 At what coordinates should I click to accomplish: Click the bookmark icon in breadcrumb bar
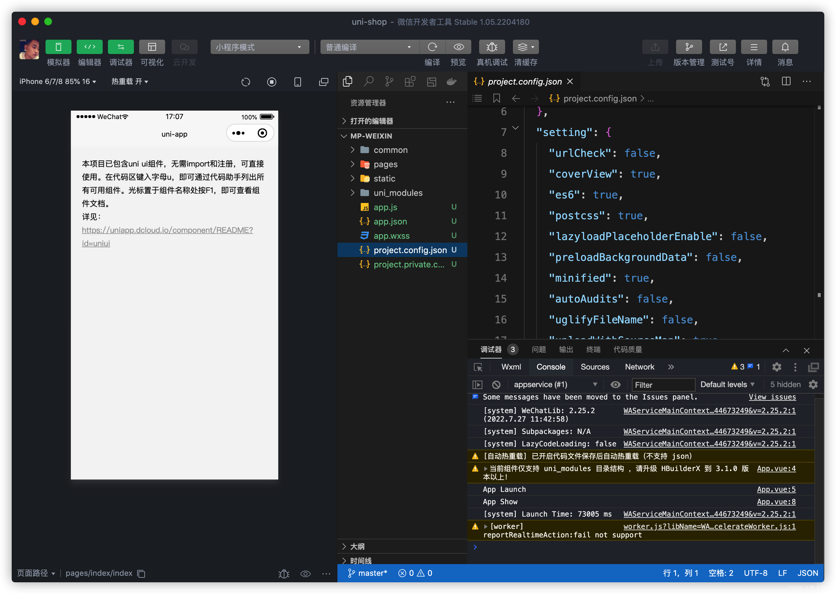click(496, 98)
